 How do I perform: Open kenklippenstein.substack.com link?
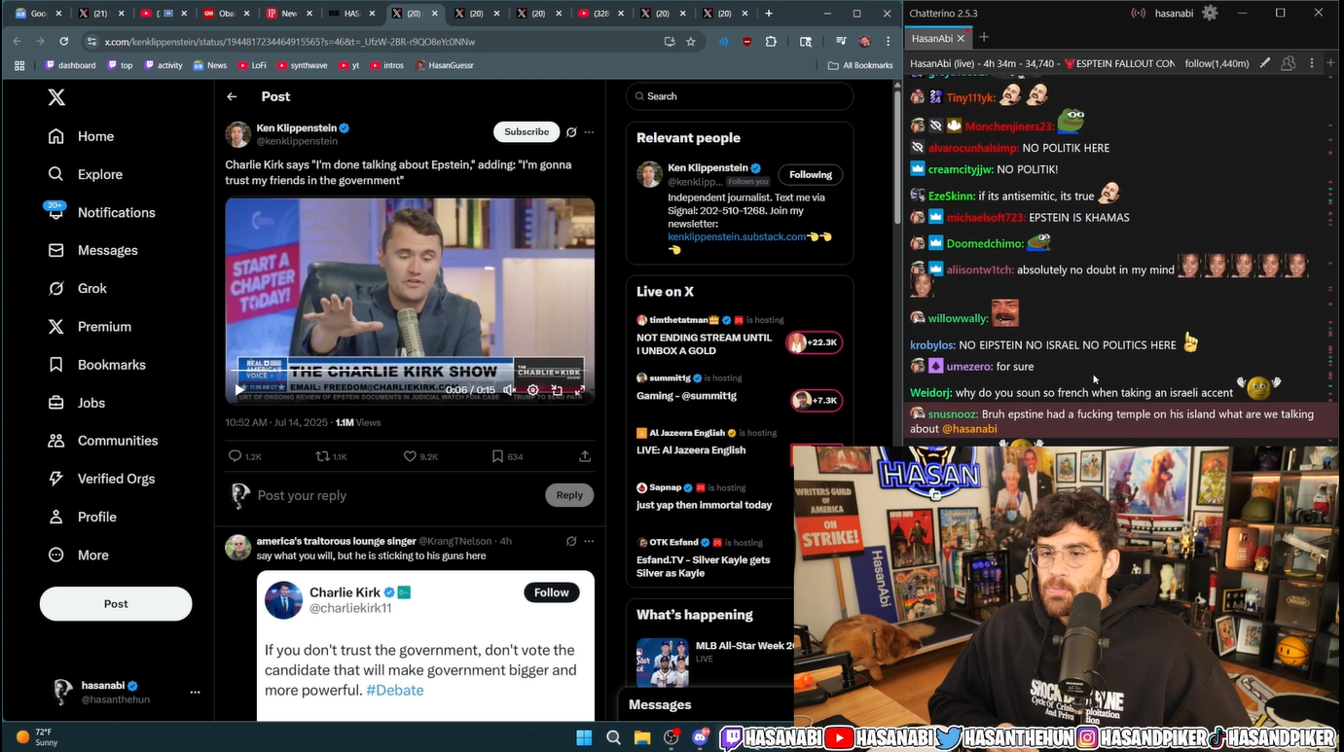coord(737,236)
